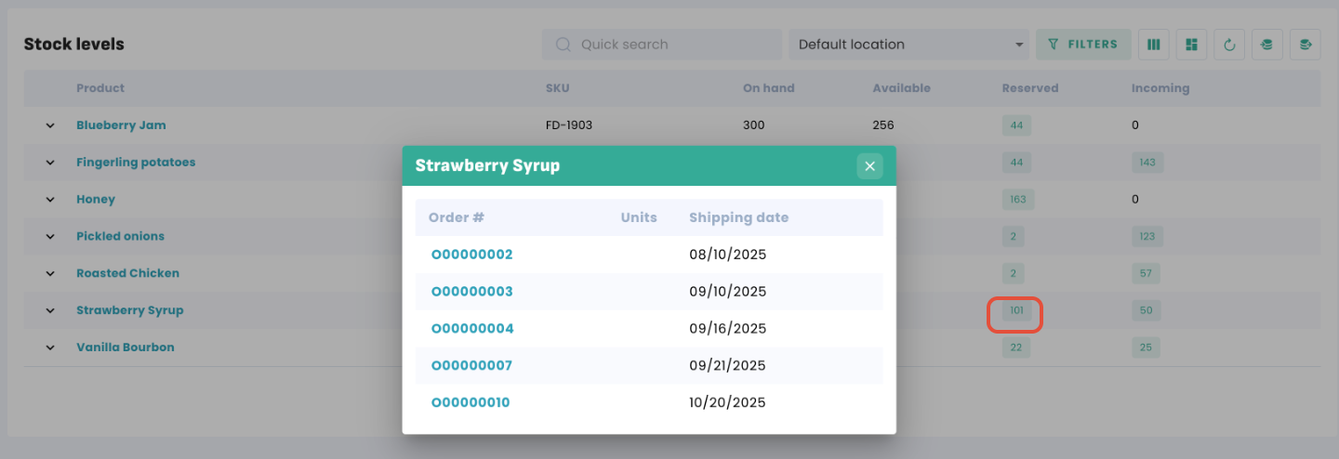Viewport: 1339px width, 459px height.
Task: Expand the Blueberry Jam row
Action: point(50,125)
